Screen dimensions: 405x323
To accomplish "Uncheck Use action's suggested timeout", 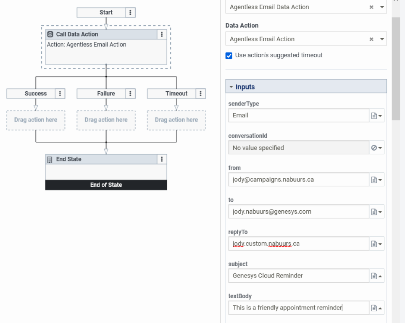I will pos(229,55).
